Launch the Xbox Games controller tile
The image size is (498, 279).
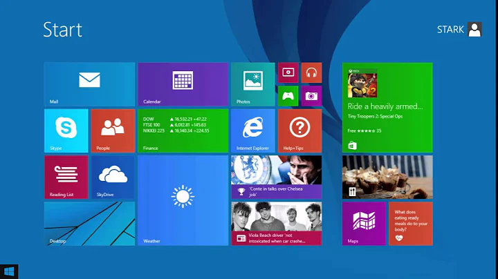(x=288, y=96)
